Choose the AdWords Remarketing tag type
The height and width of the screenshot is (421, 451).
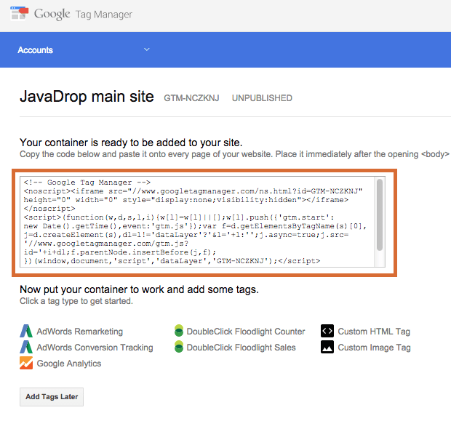(x=80, y=332)
